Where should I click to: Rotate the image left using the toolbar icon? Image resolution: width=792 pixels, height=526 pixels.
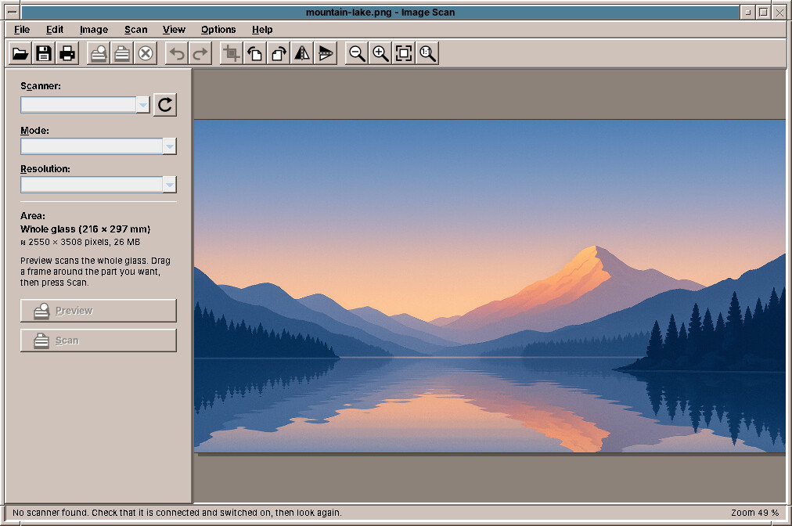point(255,53)
